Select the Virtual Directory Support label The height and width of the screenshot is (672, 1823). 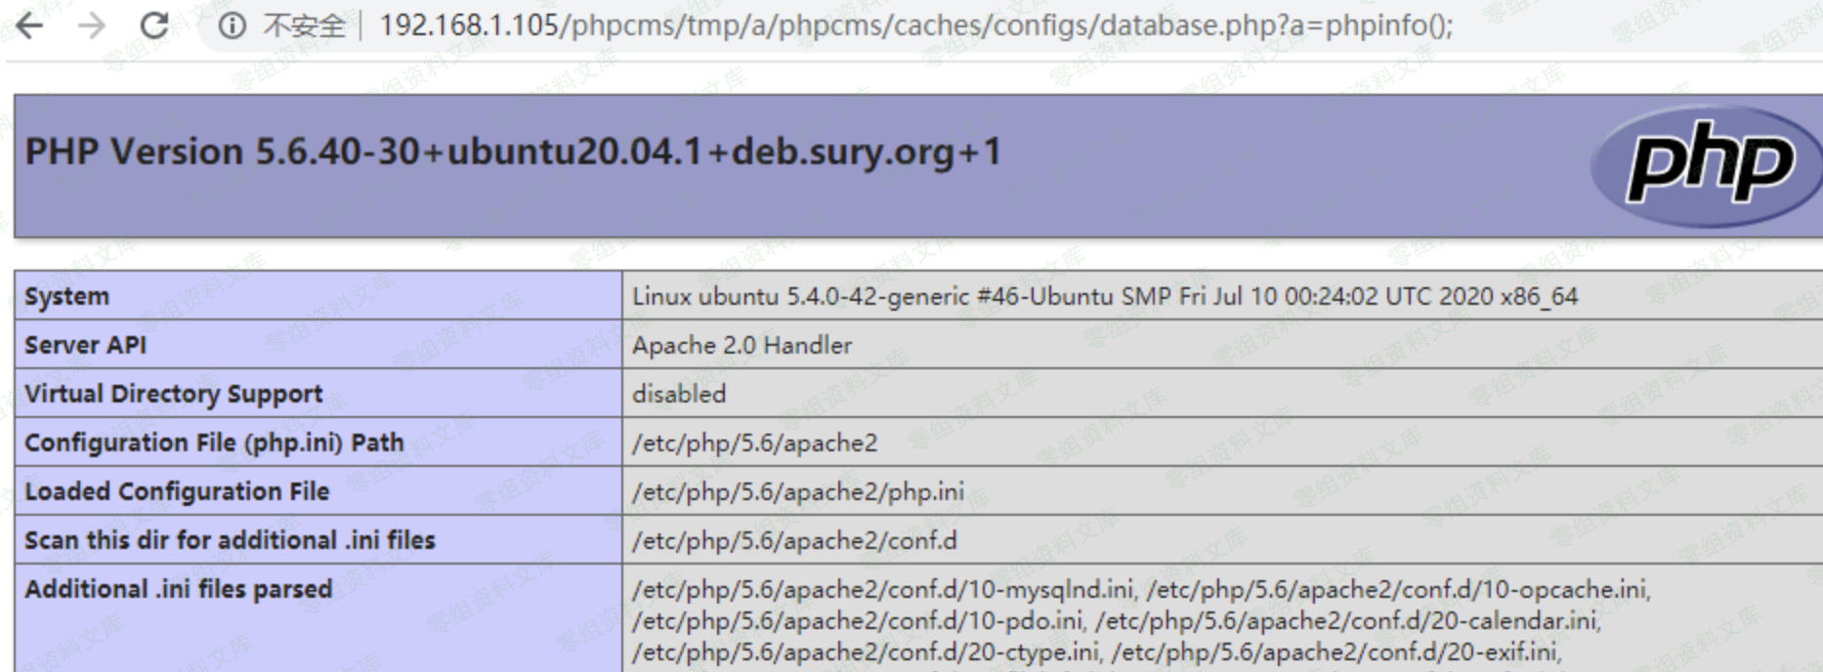(x=173, y=394)
